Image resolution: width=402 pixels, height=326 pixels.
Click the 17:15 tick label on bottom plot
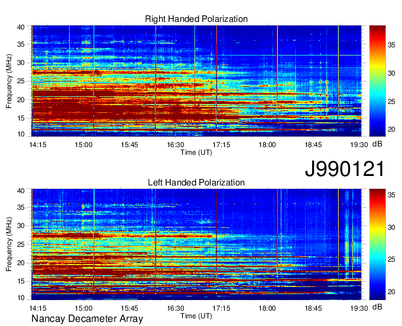click(x=221, y=308)
